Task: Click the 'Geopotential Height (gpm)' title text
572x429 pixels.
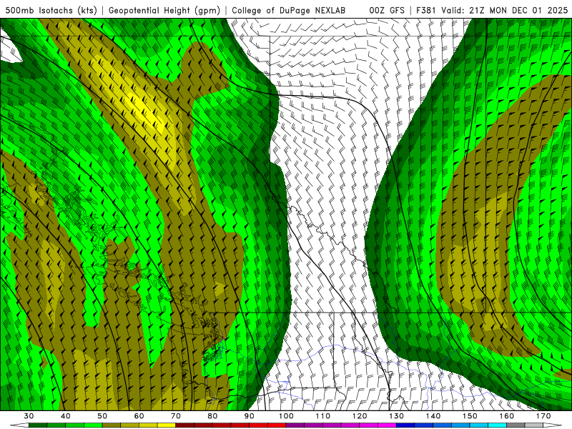Action: point(164,10)
